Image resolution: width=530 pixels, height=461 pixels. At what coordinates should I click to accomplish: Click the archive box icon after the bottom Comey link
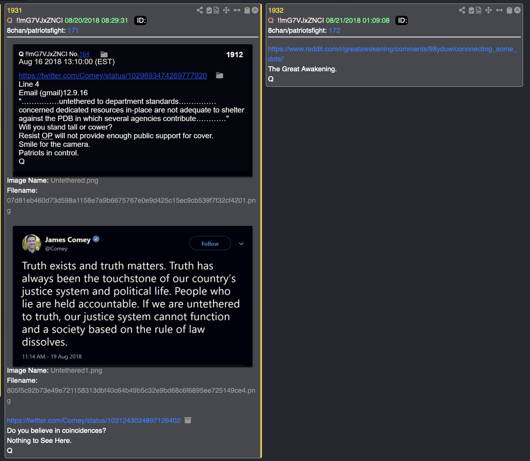[x=188, y=420]
